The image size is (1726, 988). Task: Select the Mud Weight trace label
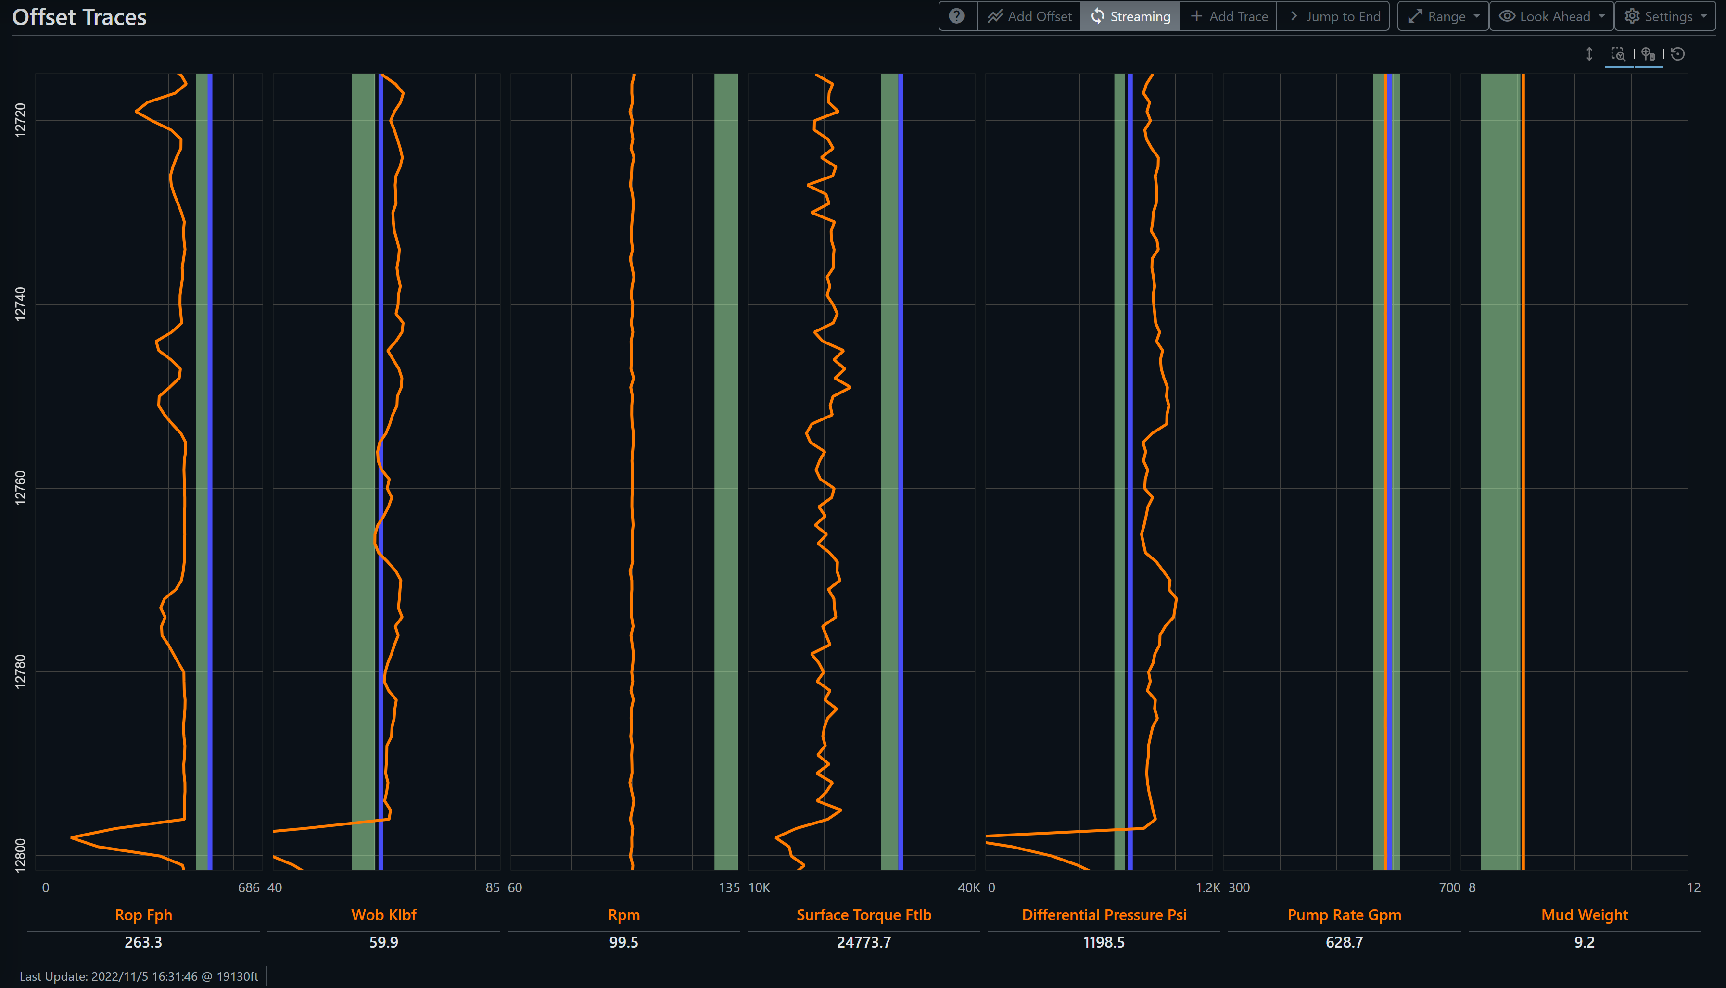pos(1584,915)
